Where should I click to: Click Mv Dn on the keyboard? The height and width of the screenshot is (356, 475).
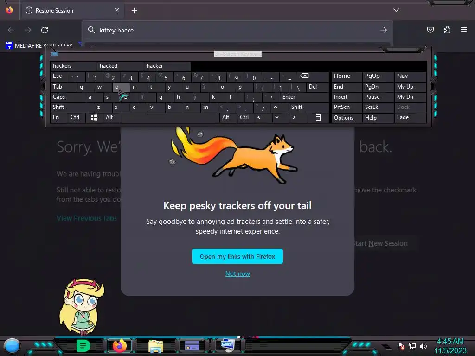[x=410, y=97]
